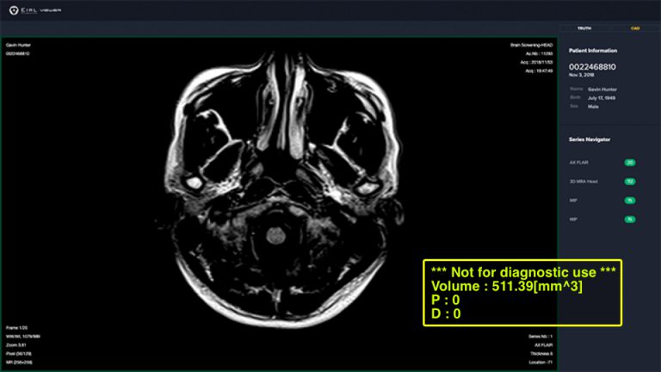Click the CIRL Viewer title text
The image size is (661, 372).
[41, 10]
